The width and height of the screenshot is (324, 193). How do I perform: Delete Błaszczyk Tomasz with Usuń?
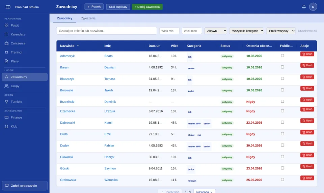(307, 77)
